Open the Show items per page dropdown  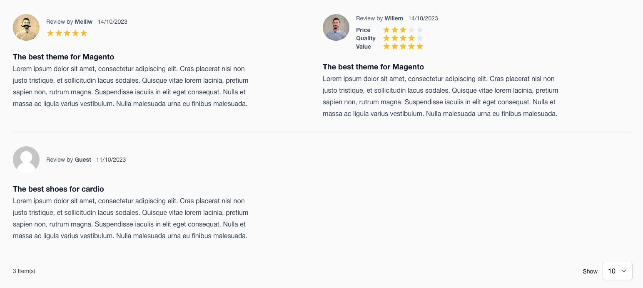tap(618, 271)
